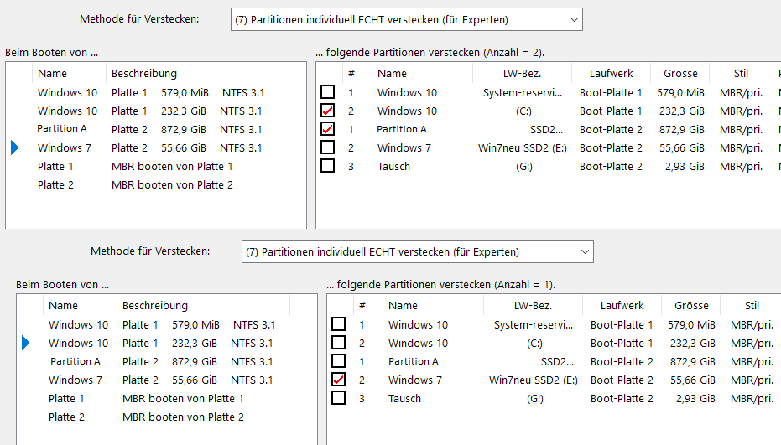Image resolution: width=781 pixels, height=445 pixels.
Task: Open the Methode für Verstecken dropdown above the Anzahl = 2 table
Action: [x=406, y=19]
